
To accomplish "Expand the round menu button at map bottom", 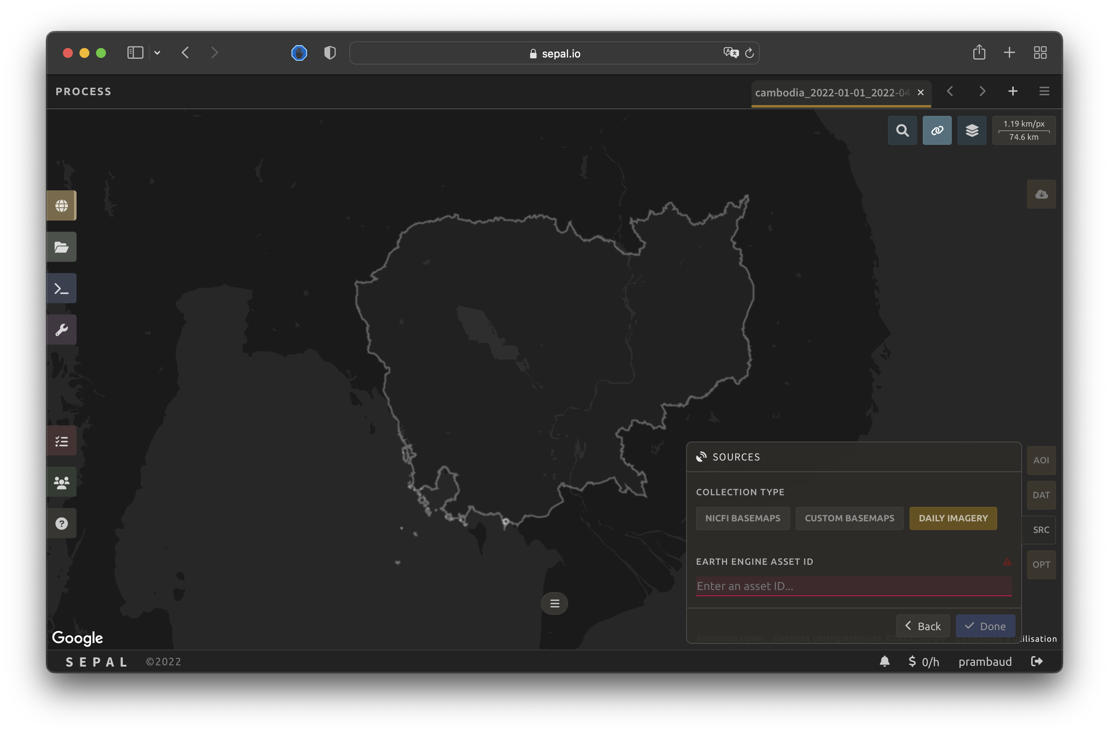I will coord(554,603).
